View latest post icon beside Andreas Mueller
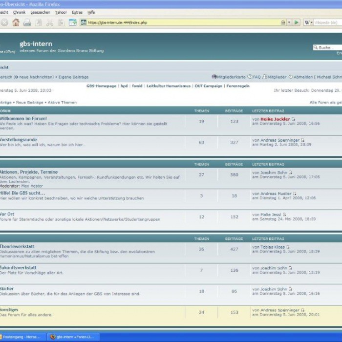 tap(295, 193)
